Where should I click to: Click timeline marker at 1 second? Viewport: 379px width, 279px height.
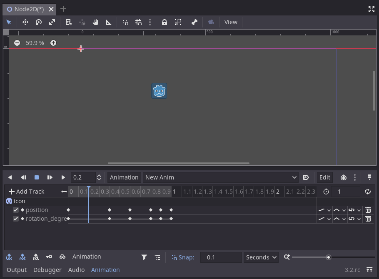(x=174, y=192)
